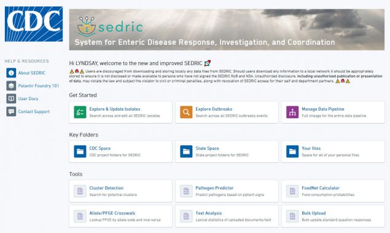
Task: Click the purple Manage Data Pipeline icon
Action: (x=292, y=112)
